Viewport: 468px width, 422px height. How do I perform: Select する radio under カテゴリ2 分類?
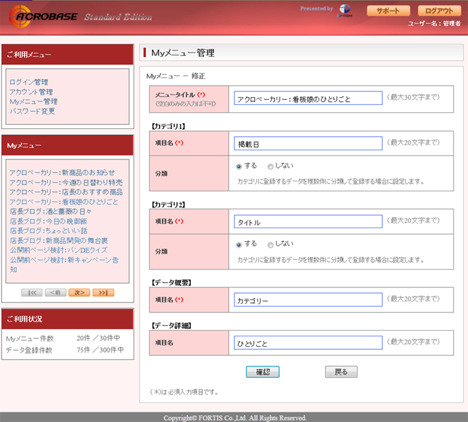(x=239, y=244)
